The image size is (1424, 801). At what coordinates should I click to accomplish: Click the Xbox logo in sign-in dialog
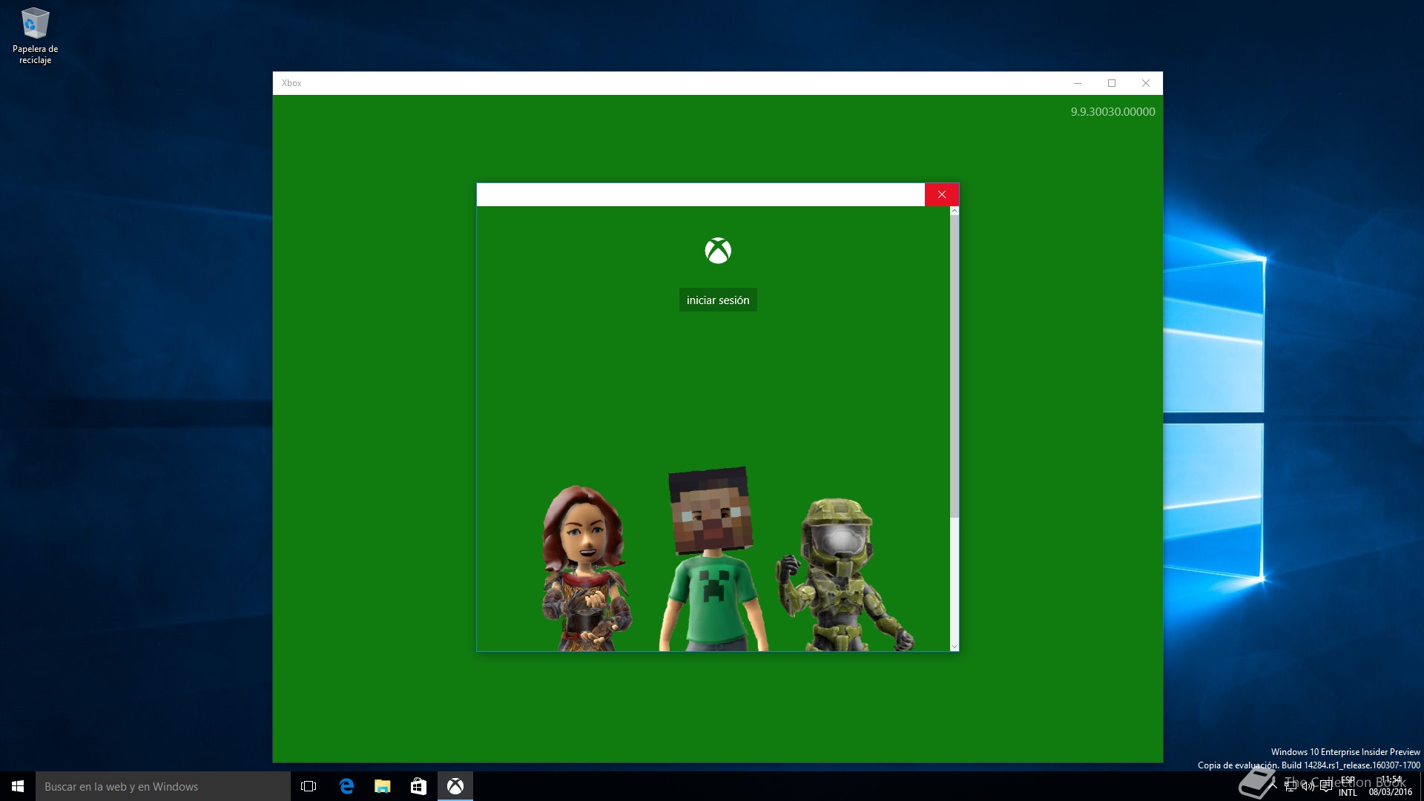718,251
